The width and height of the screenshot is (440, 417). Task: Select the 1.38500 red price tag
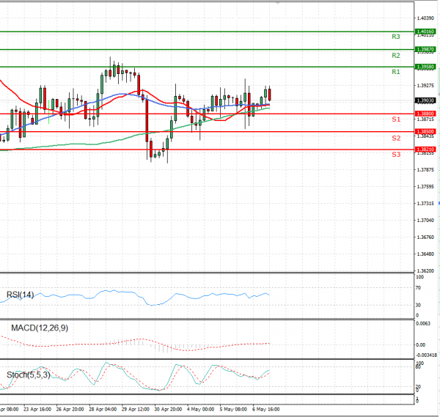[x=425, y=131]
